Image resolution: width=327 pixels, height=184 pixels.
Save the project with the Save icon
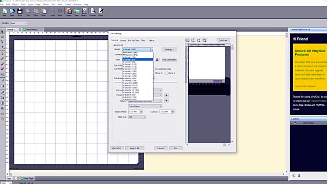pyautogui.click(x=19, y=12)
